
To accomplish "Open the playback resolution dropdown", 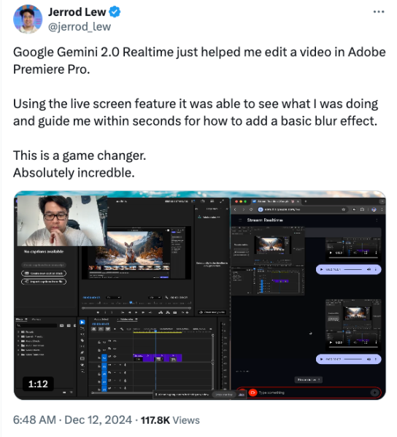I will point(155,298).
